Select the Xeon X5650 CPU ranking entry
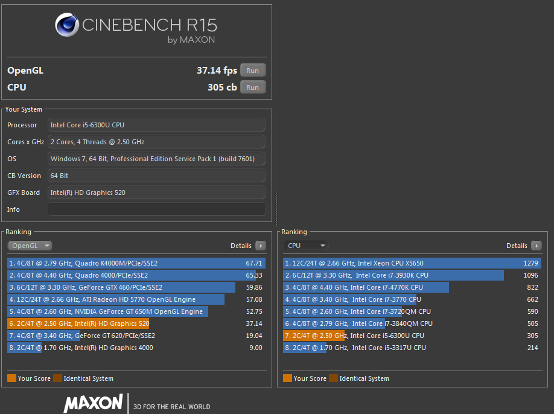This screenshot has width=554, height=414. tap(412, 263)
